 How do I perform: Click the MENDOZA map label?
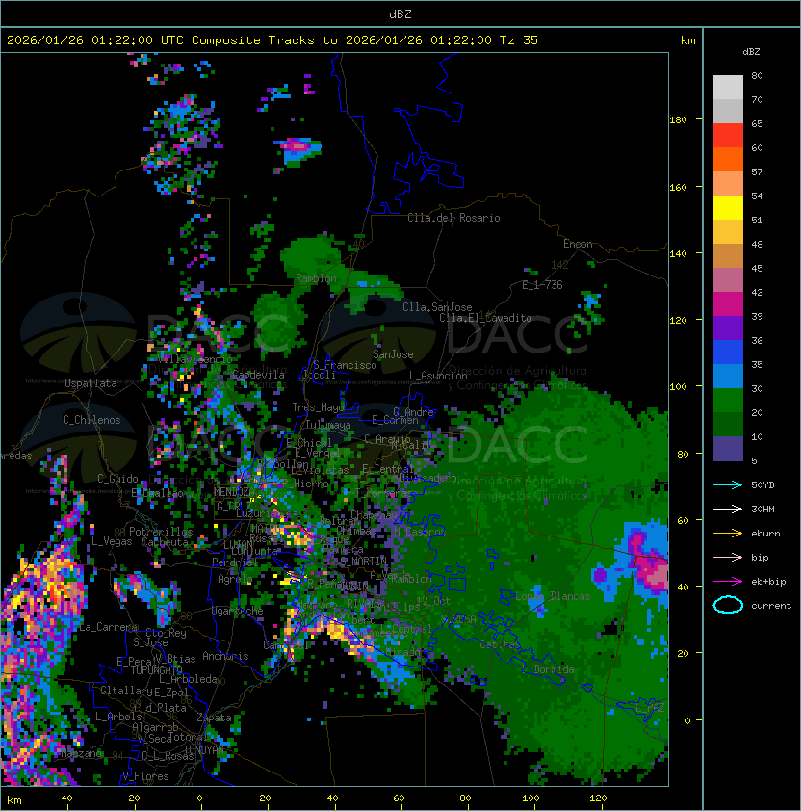tap(234, 491)
